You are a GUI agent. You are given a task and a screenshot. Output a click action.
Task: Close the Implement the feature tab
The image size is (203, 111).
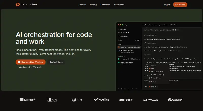[x=177, y=30]
